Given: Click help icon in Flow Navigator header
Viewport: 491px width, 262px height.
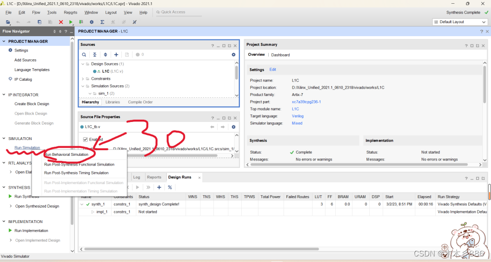Looking at the screenshot, I should [x=66, y=32].
